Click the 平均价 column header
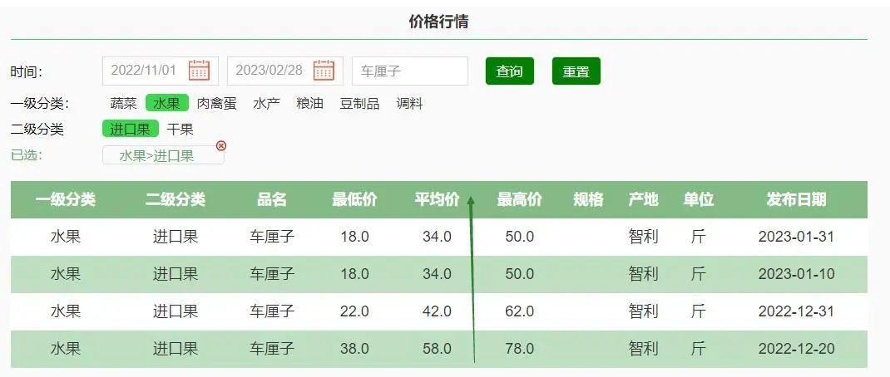 coord(437,199)
